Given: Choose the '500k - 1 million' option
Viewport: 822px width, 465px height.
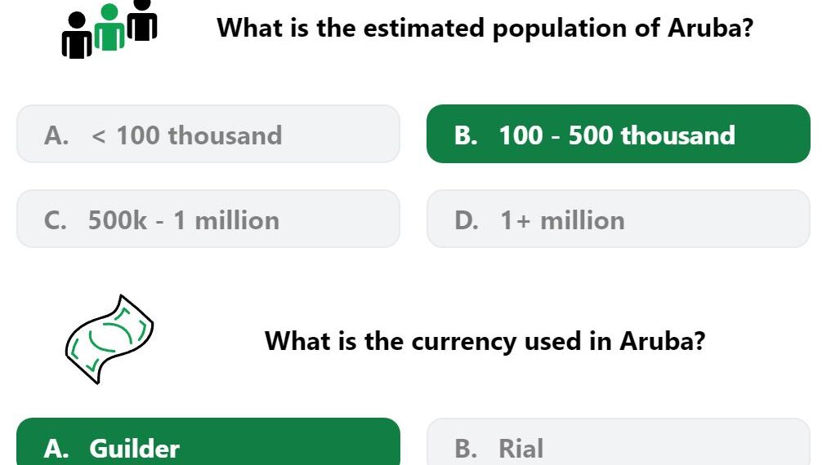Looking at the screenshot, I should [x=208, y=219].
